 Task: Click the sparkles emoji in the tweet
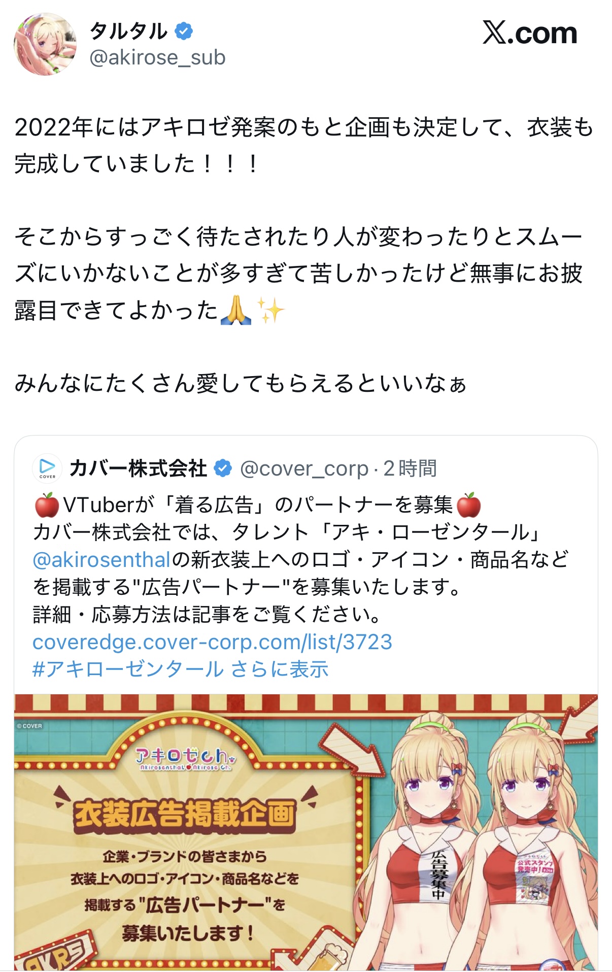click(x=270, y=310)
